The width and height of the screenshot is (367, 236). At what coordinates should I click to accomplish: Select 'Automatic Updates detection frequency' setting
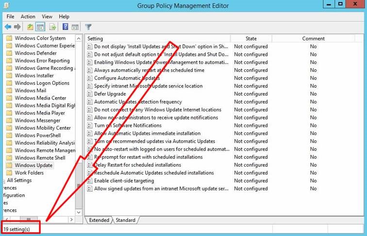[138, 102]
